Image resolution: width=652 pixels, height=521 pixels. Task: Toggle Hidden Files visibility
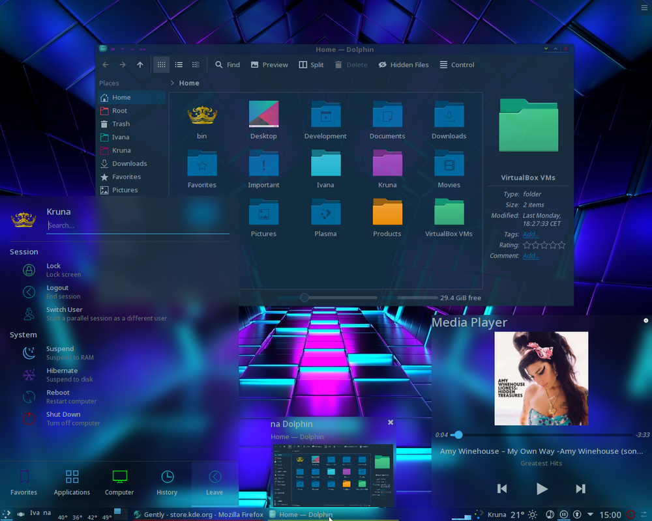point(404,65)
